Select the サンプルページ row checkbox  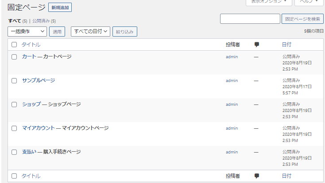pyautogui.click(x=14, y=81)
